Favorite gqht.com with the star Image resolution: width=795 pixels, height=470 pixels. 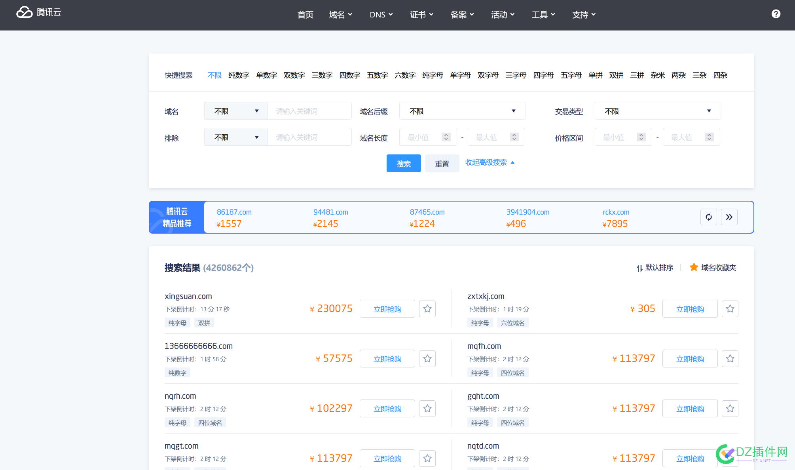click(x=730, y=409)
